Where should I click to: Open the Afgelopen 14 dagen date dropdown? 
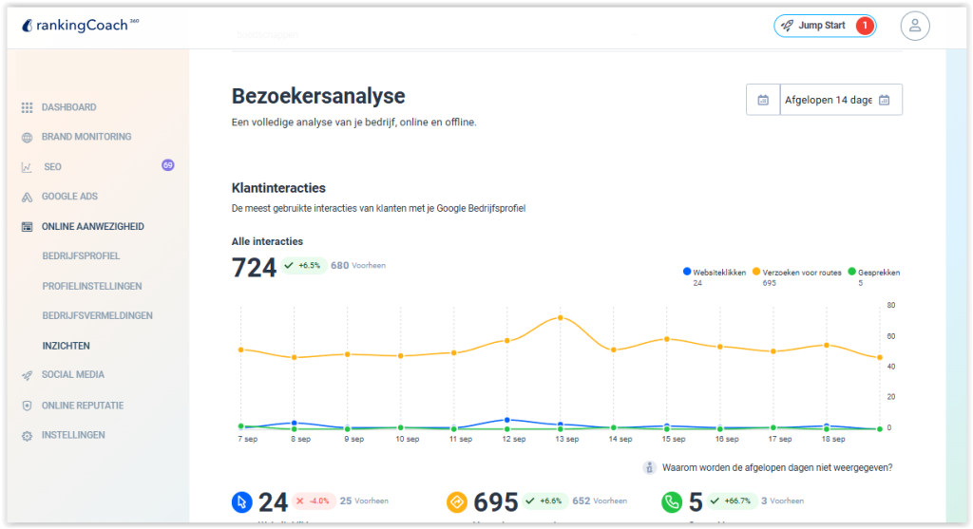[x=840, y=100]
